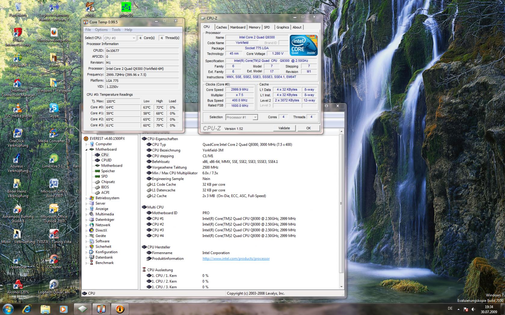The image size is (505, 315).
Task: Select BIOS in the EVEREST tree
Action: pos(105,187)
